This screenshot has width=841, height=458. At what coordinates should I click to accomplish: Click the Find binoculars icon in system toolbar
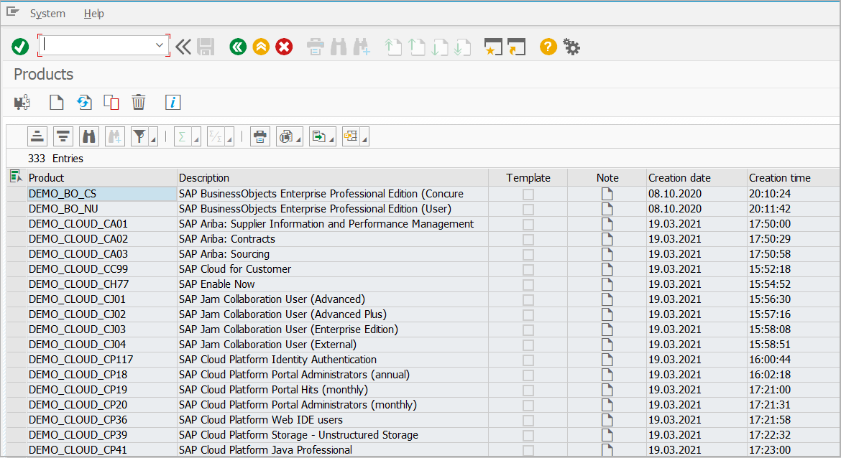point(339,47)
